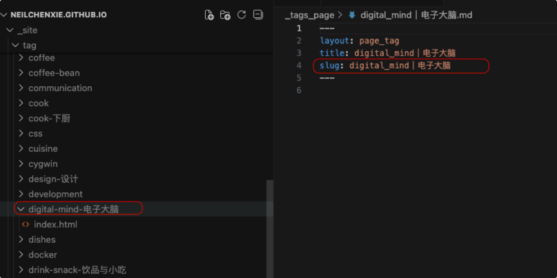The width and height of the screenshot is (557, 278).
Task: Click _tags_page in the breadcrumb
Action: tap(309, 15)
